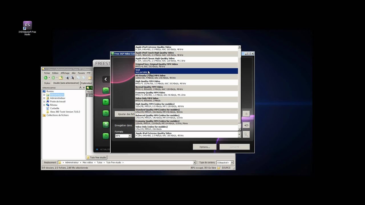The width and height of the screenshot is (365, 205).
Task: Open the Edition menu
Action: (x=55, y=73)
